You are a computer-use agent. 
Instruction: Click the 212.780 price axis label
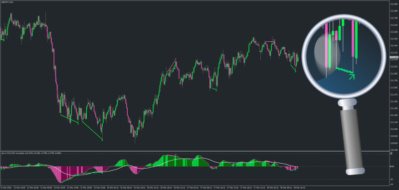coord(394,18)
